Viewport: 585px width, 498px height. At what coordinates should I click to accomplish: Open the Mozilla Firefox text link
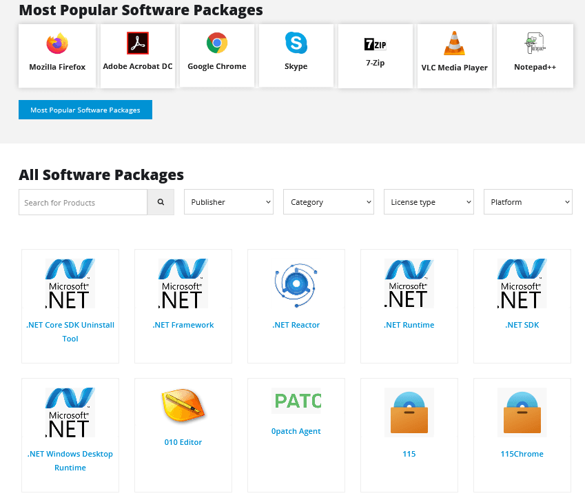(x=57, y=67)
